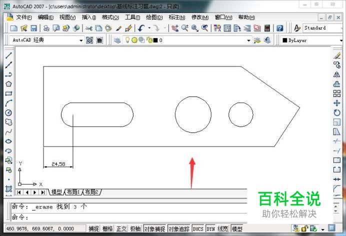Select the Line tool

(x=8, y=55)
